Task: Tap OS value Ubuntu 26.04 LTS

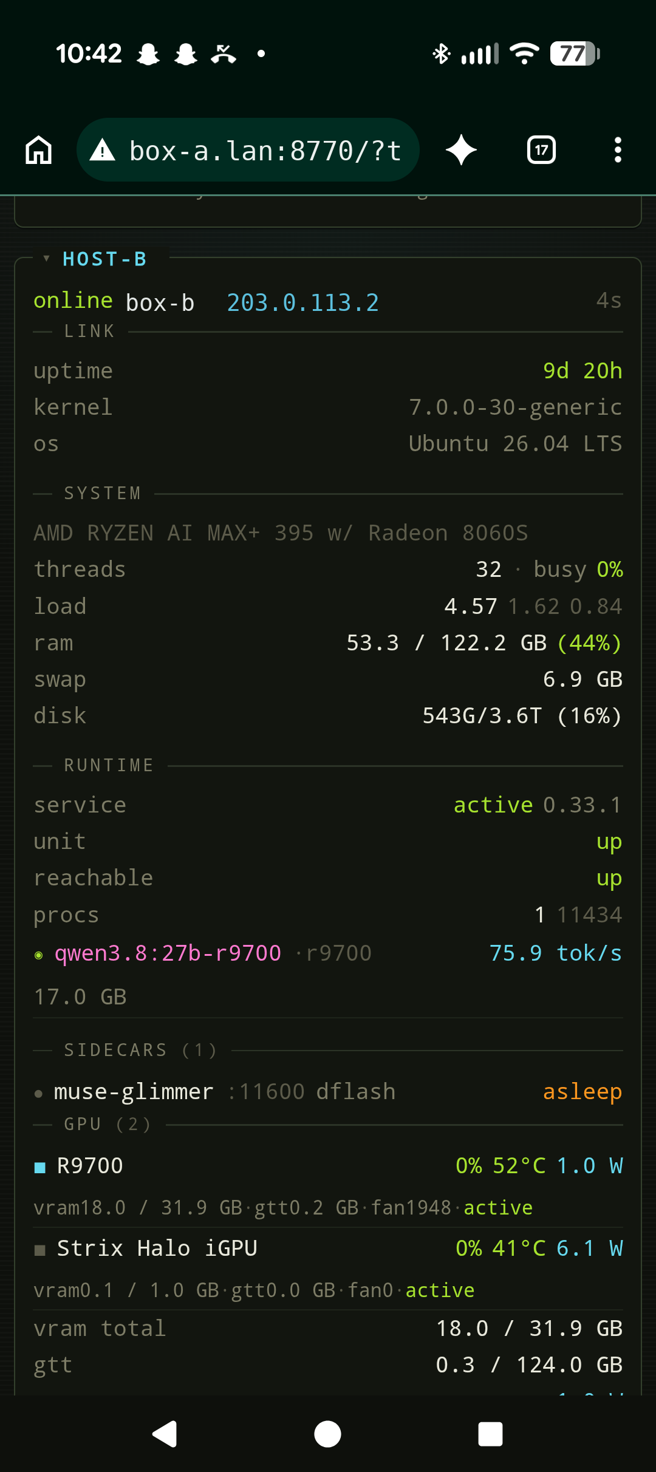Action: tap(515, 443)
